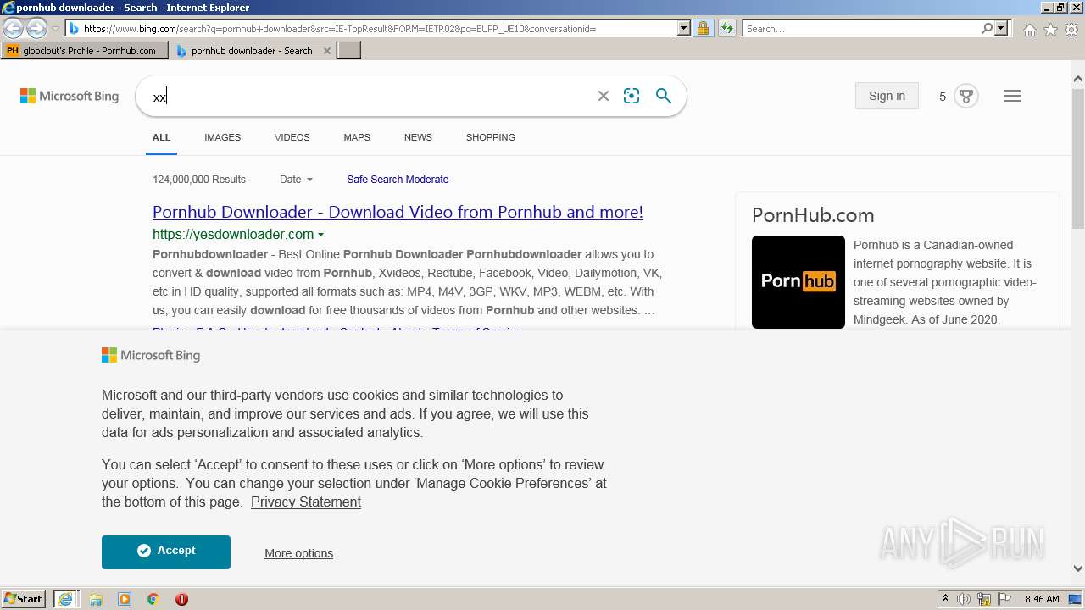1085x610 pixels.
Task: Open the first search result title link
Action: (398, 212)
